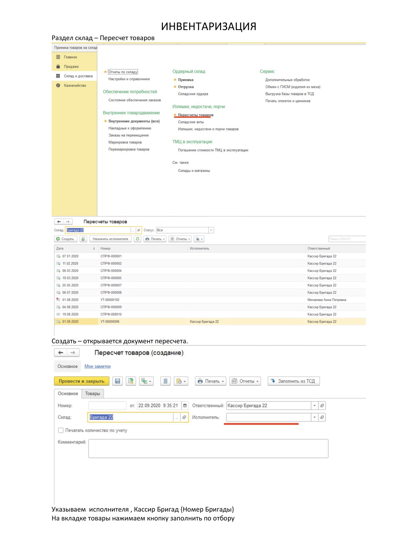This screenshot has width=394, height=558.
Task: Open Печать этикеток и ценников
Action: click(x=287, y=101)
